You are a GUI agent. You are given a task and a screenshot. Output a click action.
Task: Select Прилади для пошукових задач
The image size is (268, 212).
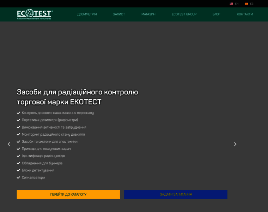coord(46,149)
